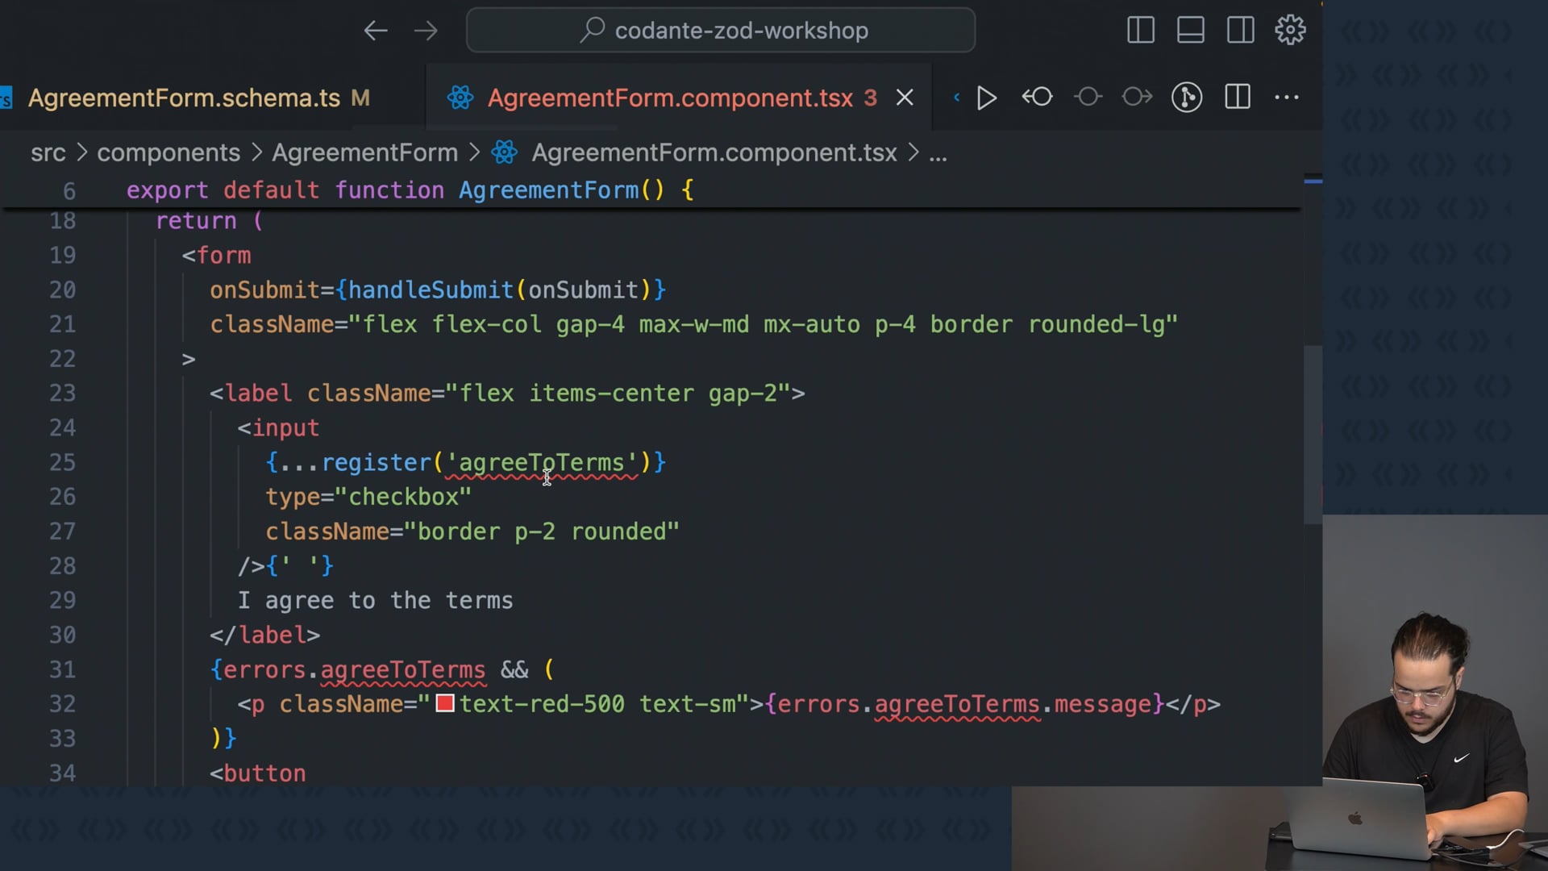The width and height of the screenshot is (1548, 871).
Task: Navigate back with the left arrow
Action: pos(376,31)
